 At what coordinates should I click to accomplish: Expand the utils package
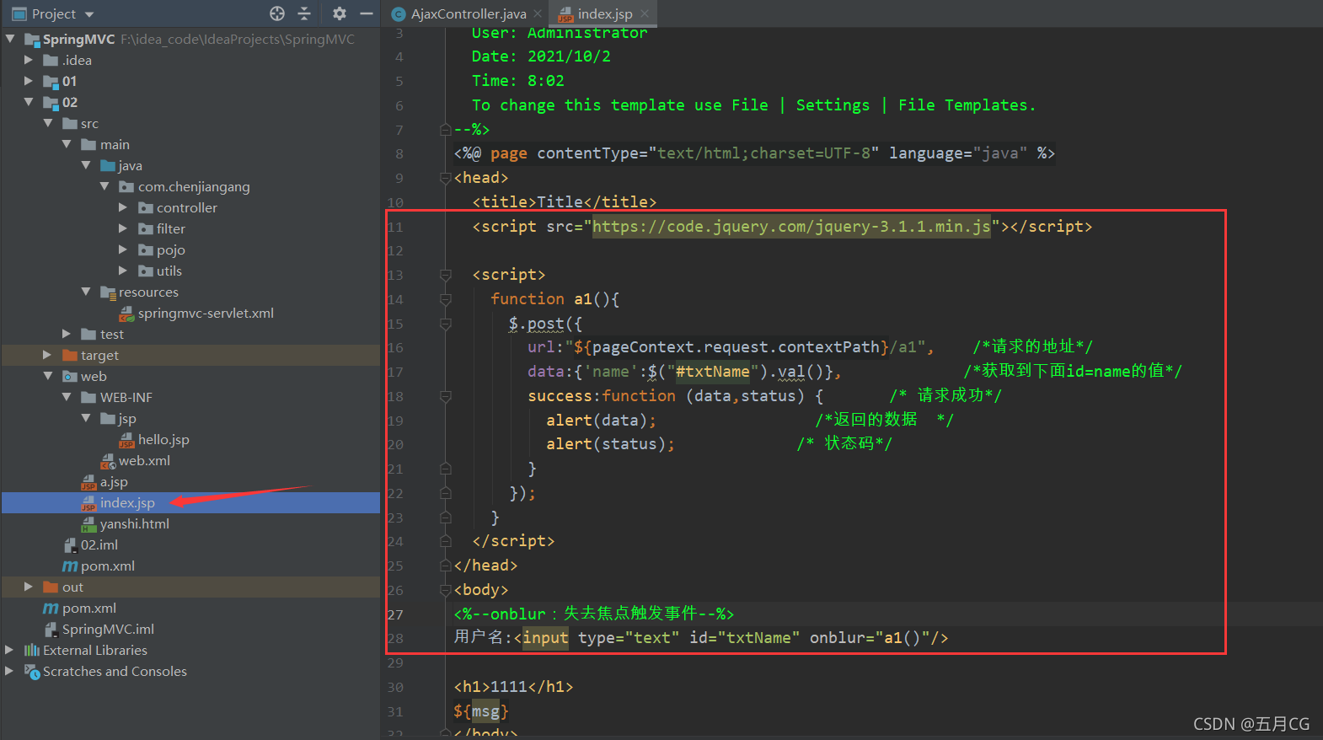123,271
